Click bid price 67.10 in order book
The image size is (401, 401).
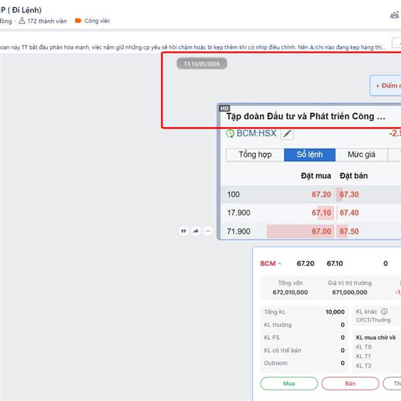click(x=321, y=213)
